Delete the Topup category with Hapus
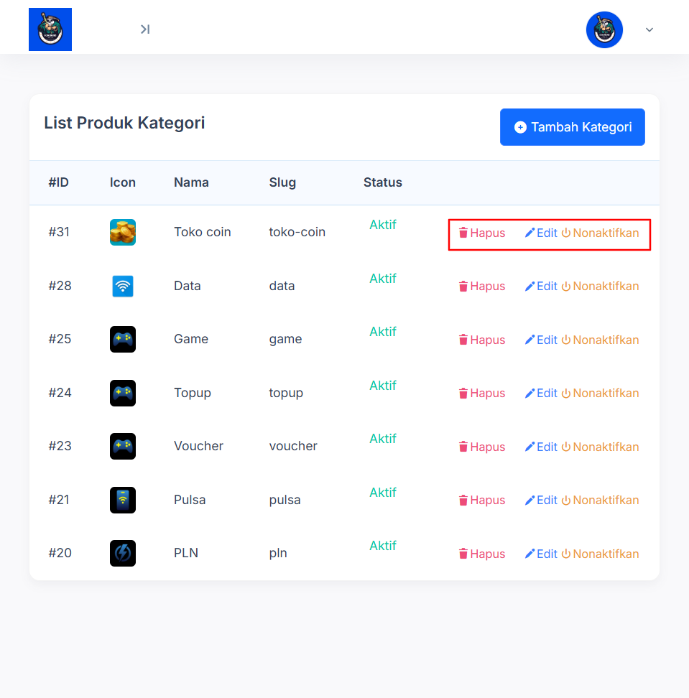Screen dimensions: 689x698 [482, 394]
